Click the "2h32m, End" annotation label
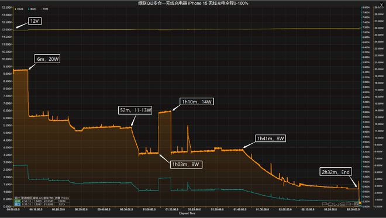386x218 pixels. click(x=336, y=172)
